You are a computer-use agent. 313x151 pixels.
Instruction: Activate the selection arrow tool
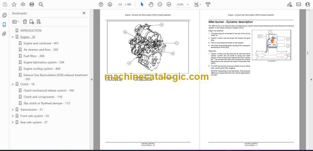click(x=142, y=5)
